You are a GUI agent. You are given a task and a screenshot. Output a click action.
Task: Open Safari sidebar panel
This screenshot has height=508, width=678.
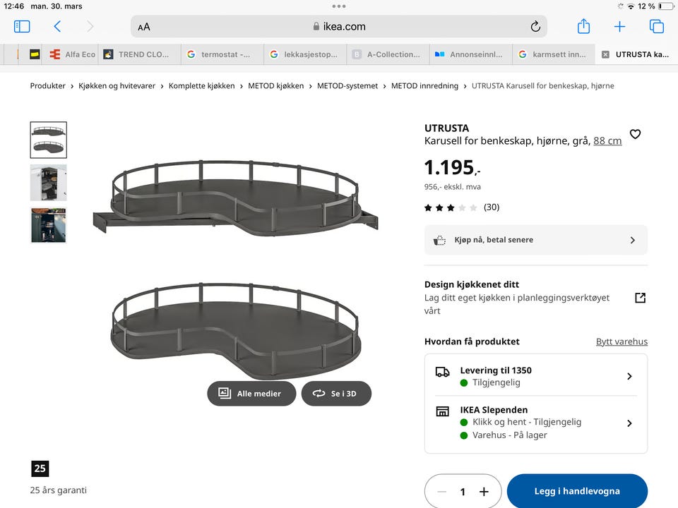click(x=22, y=27)
